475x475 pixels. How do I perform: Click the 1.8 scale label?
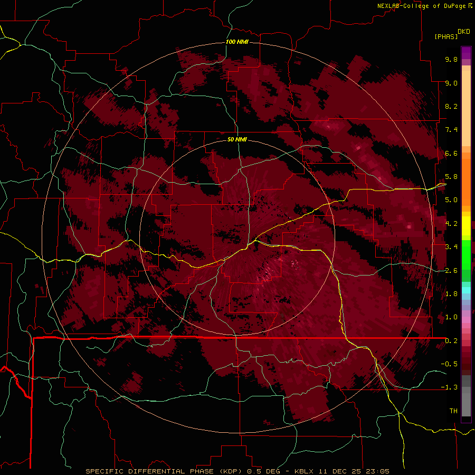[x=451, y=294]
